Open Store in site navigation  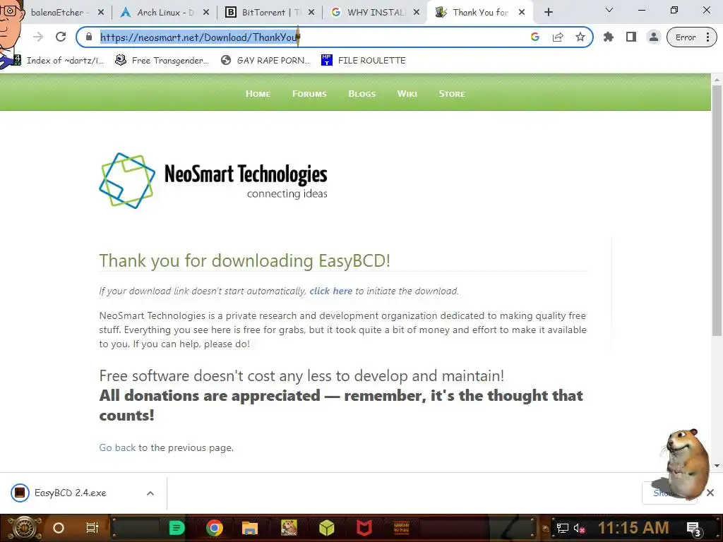pyautogui.click(x=452, y=94)
